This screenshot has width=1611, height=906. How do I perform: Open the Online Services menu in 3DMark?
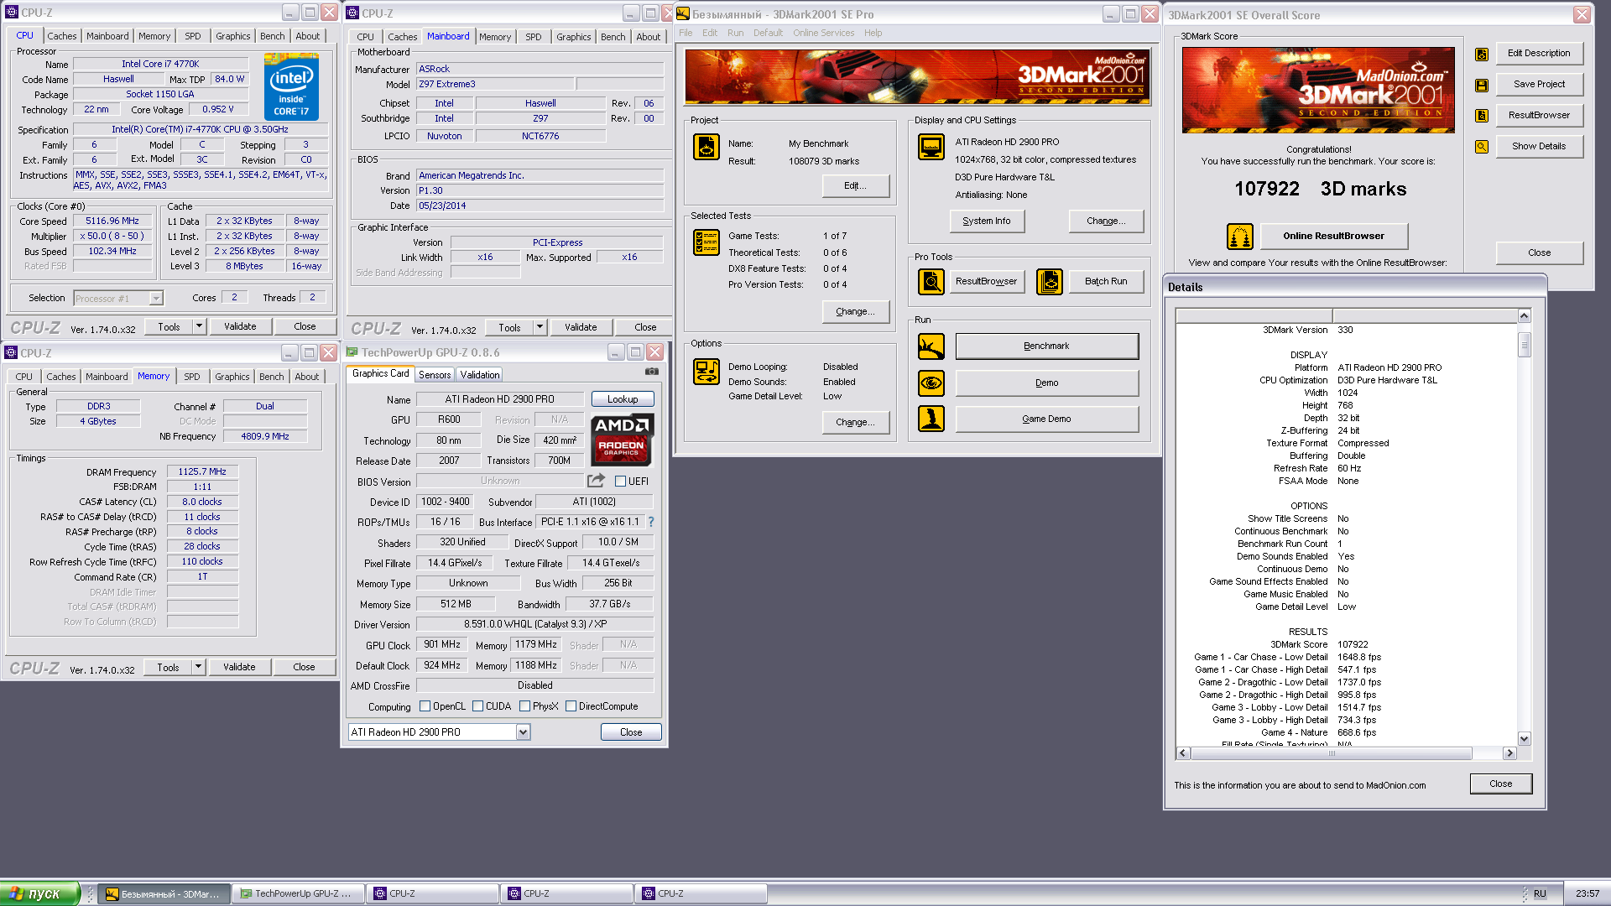coord(823,33)
